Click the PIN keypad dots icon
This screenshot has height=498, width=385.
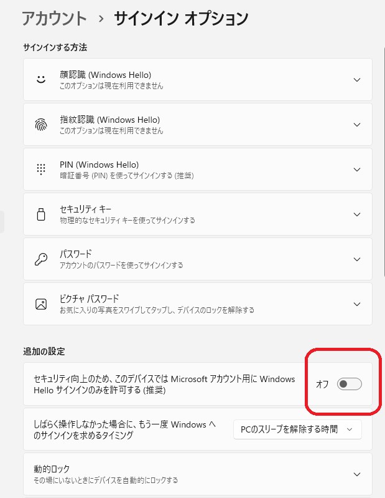41,170
